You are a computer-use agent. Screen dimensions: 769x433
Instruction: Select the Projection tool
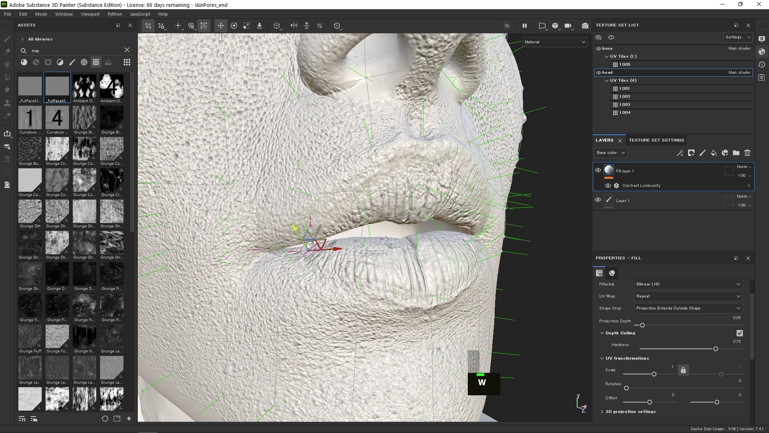point(7,65)
